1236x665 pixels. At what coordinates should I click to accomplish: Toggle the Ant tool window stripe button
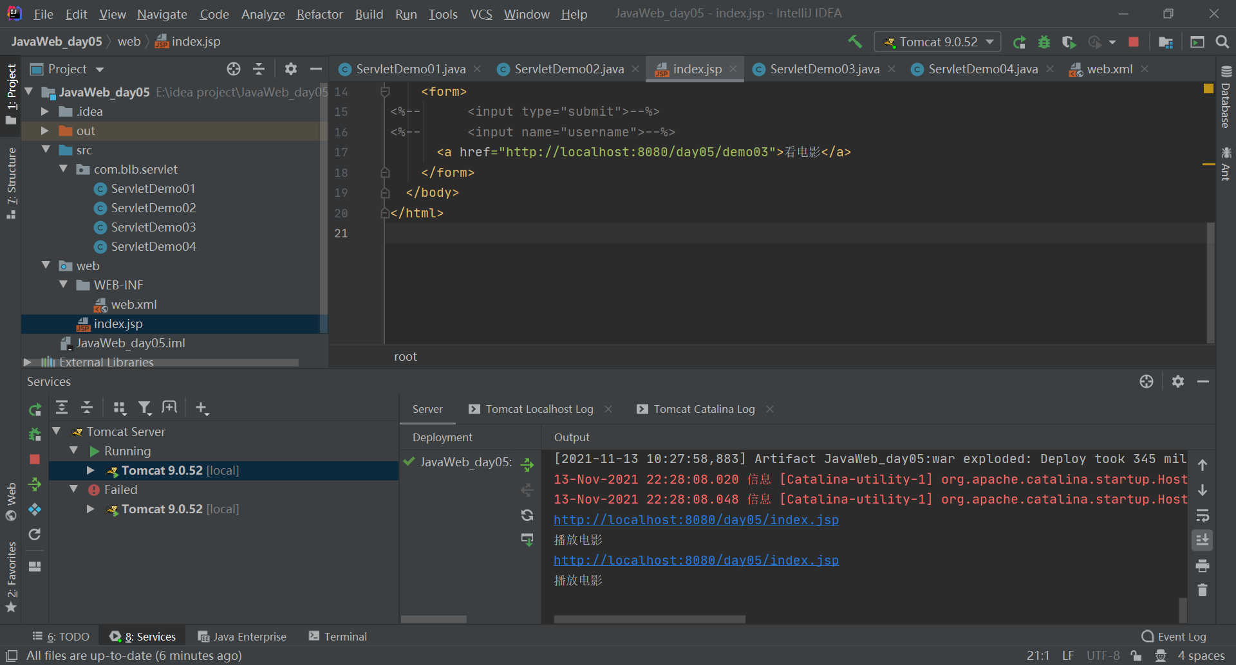[1226, 163]
